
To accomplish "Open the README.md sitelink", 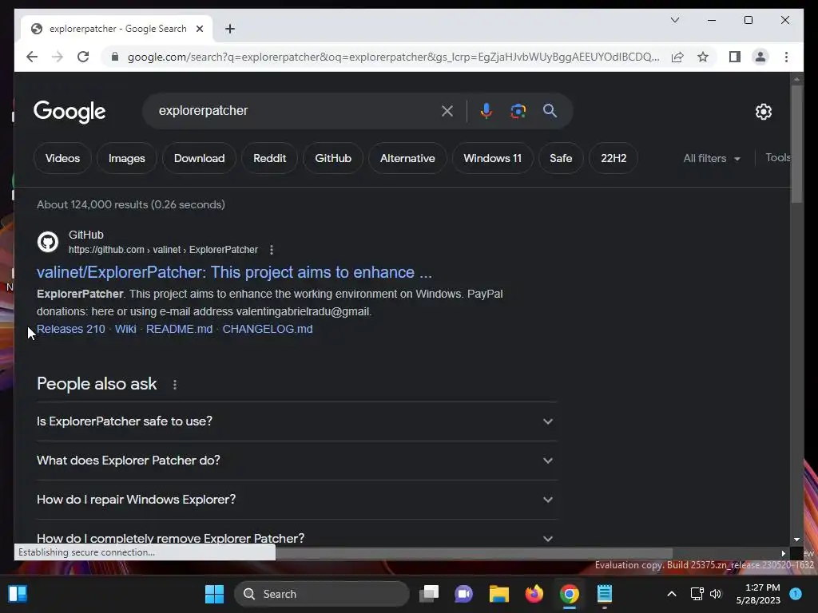I will (x=180, y=329).
